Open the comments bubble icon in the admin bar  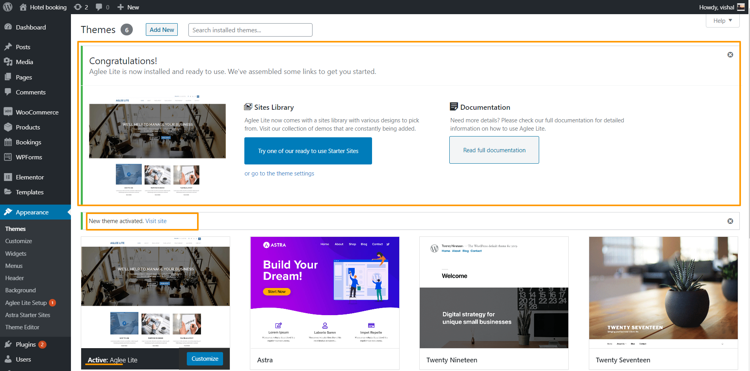[x=99, y=7]
